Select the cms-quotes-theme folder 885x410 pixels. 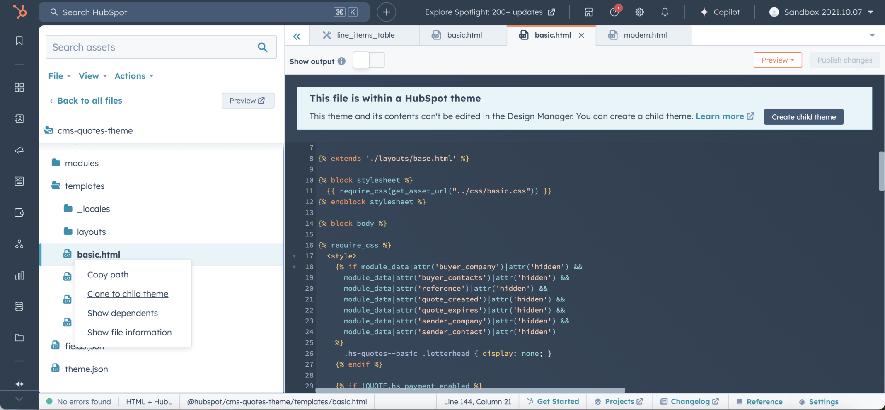pyautogui.click(x=88, y=130)
